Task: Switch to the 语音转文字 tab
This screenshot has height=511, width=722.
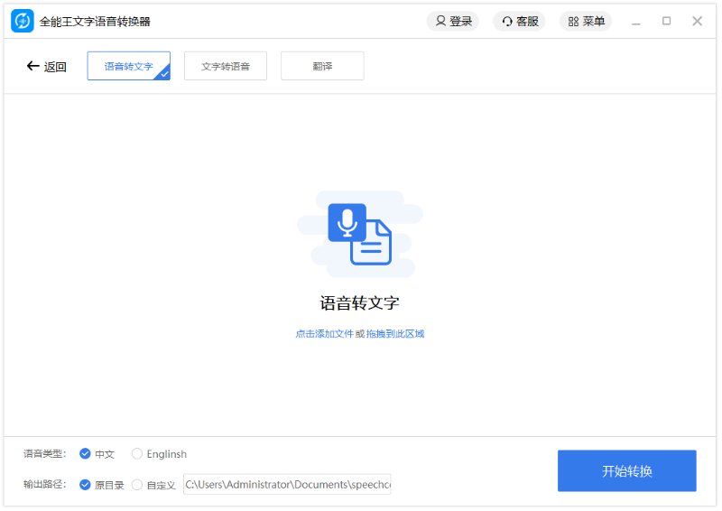Action: pyautogui.click(x=128, y=66)
